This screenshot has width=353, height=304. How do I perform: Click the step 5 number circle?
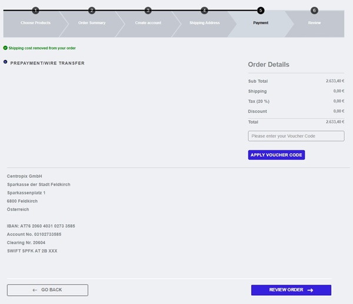click(x=261, y=11)
